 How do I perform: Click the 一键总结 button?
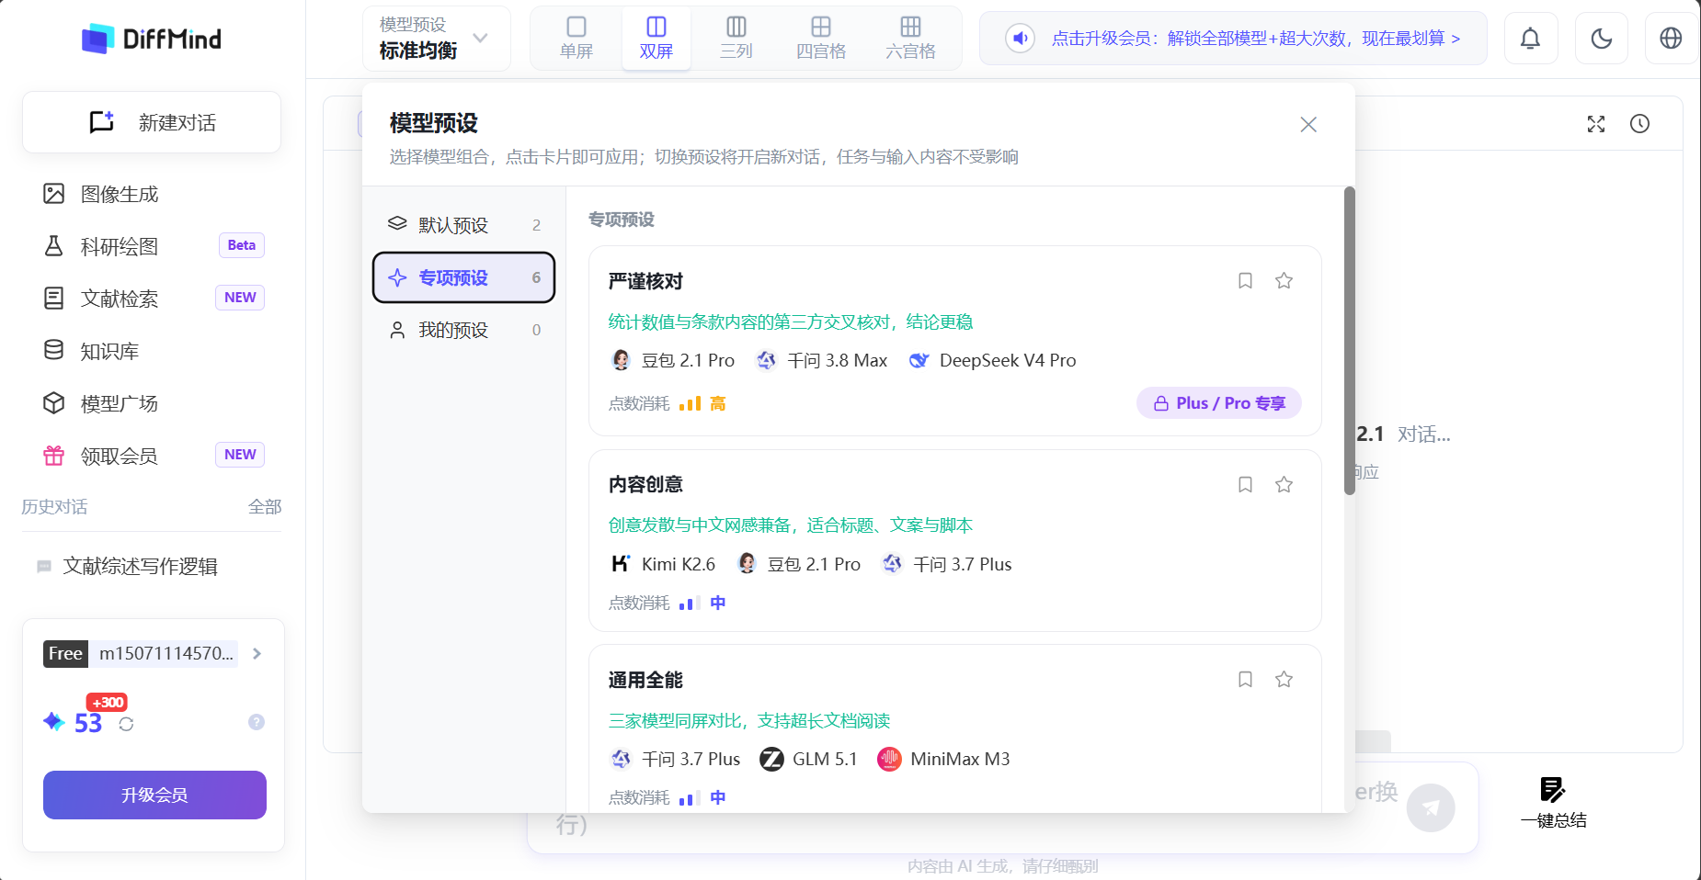pyautogui.click(x=1554, y=802)
